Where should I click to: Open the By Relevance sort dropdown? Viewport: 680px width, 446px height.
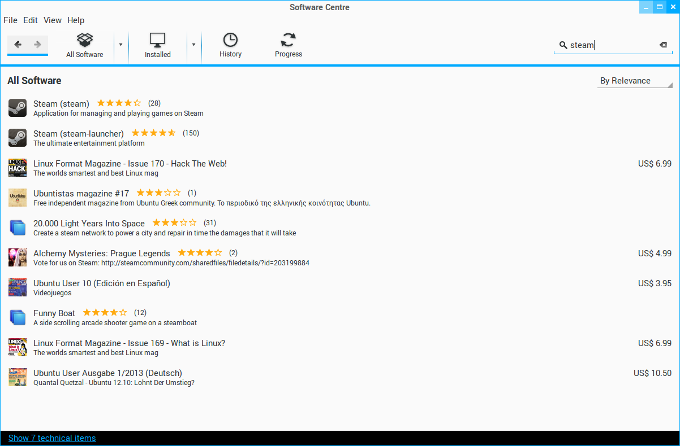(635, 81)
